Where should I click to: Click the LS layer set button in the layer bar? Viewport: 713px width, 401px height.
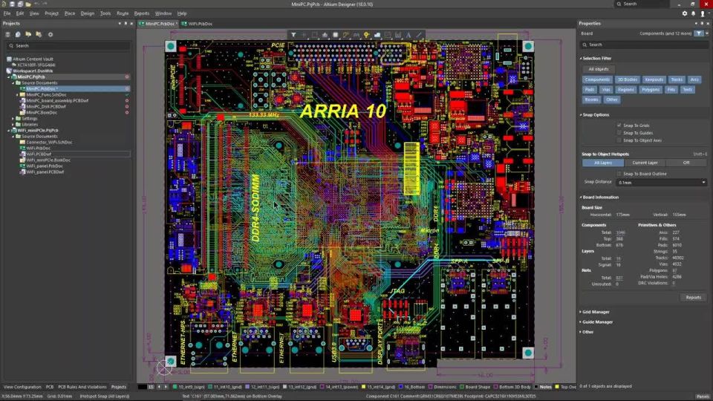coord(151,387)
